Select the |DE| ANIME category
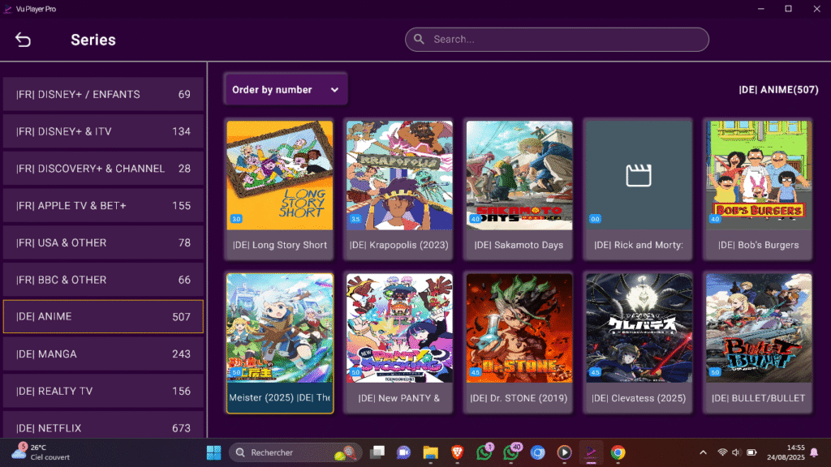The width and height of the screenshot is (831, 467). click(103, 317)
